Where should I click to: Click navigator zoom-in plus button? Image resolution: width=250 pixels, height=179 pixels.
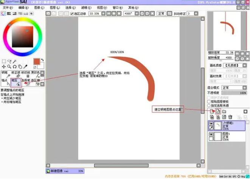tap(242, 54)
